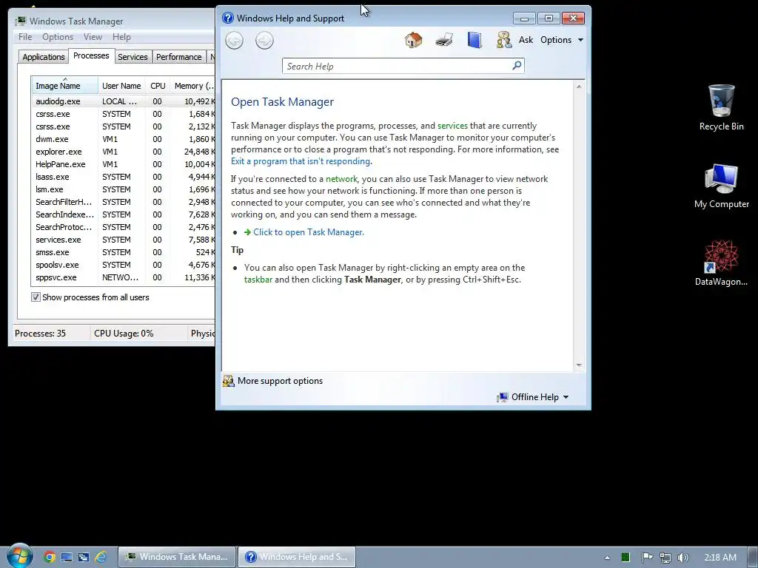Switch to the Applications tab
This screenshot has width=758, height=568.
(44, 57)
